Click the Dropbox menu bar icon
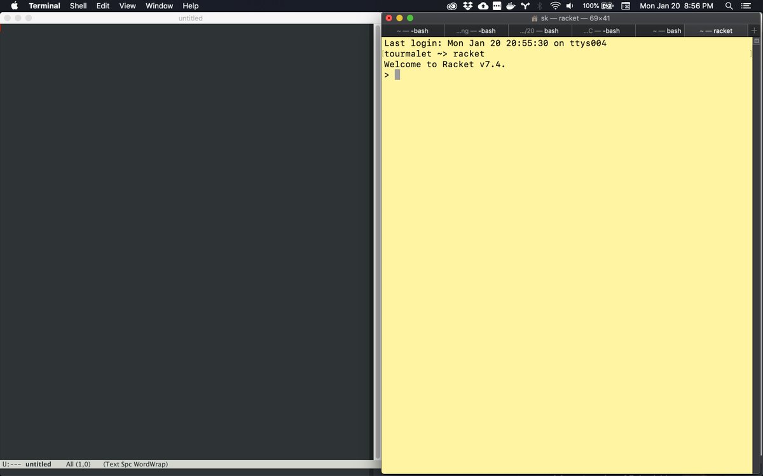Screen dimensions: 763x476 pos(468,6)
